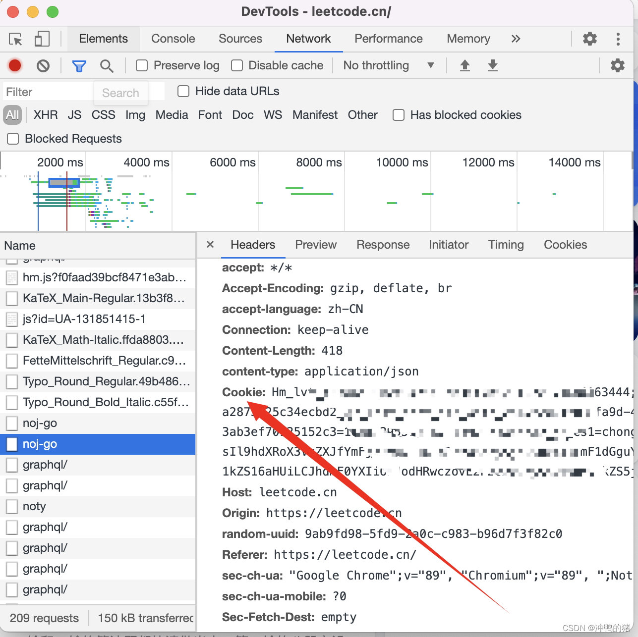Screen dimensions: 638x637
Task: Select the Network tab
Action: (308, 39)
